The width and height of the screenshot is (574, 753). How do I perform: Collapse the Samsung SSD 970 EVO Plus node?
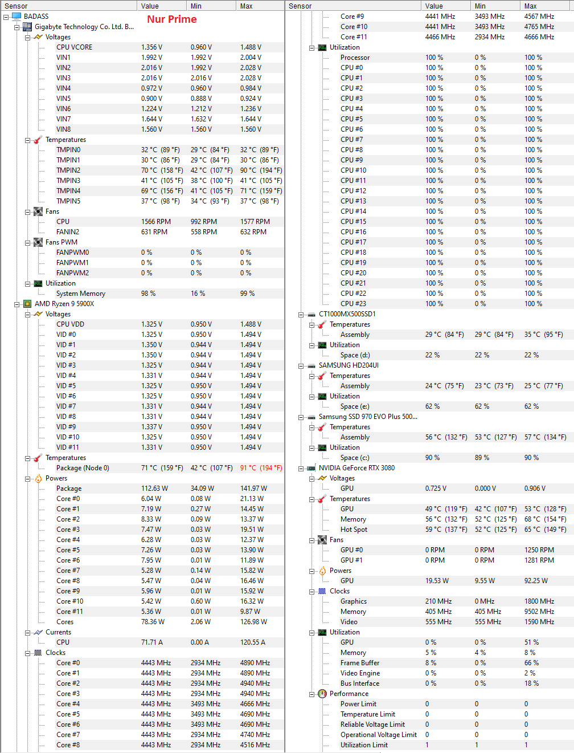[x=301, y=417]
